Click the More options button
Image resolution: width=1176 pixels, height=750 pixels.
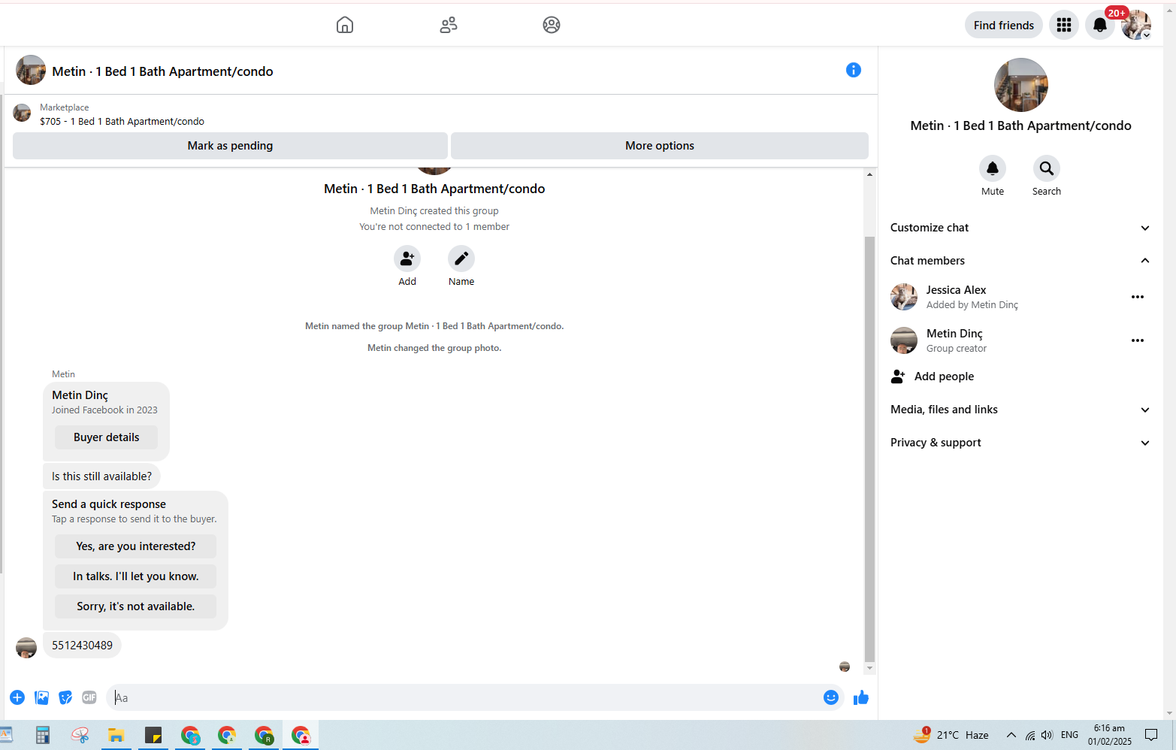pos(660,146)
